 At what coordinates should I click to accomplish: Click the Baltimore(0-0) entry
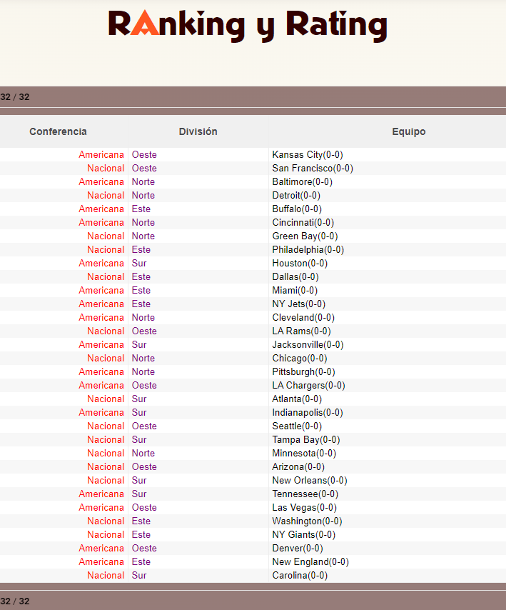pos(302,181)
